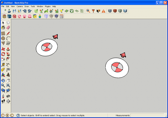
Task: Click the green wrench and screwdriver icon
Action: 72,11
